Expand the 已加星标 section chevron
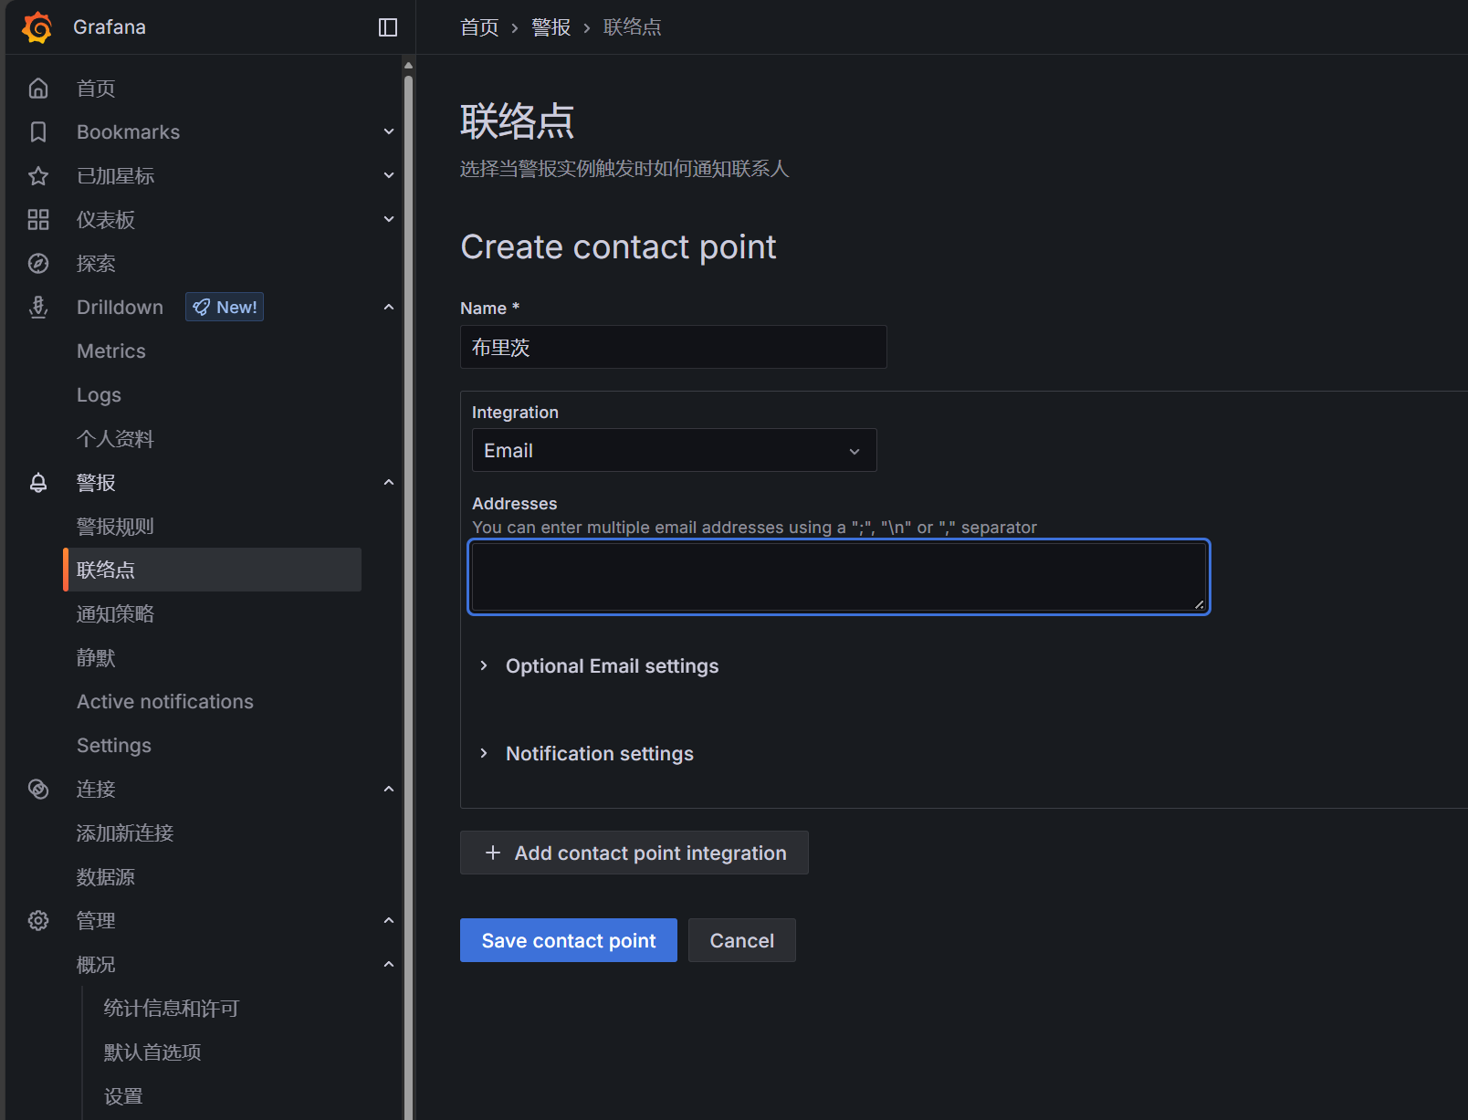Screen dimensions: 1468x1120 389,176
